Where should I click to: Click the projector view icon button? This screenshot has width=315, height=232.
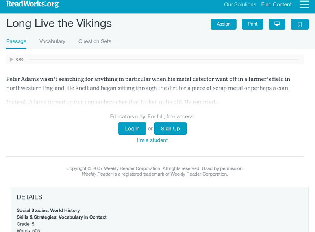pos(277,24)
